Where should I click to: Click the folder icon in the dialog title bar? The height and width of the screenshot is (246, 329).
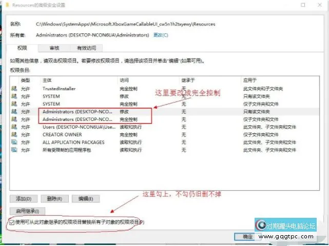tap(7, 5)
